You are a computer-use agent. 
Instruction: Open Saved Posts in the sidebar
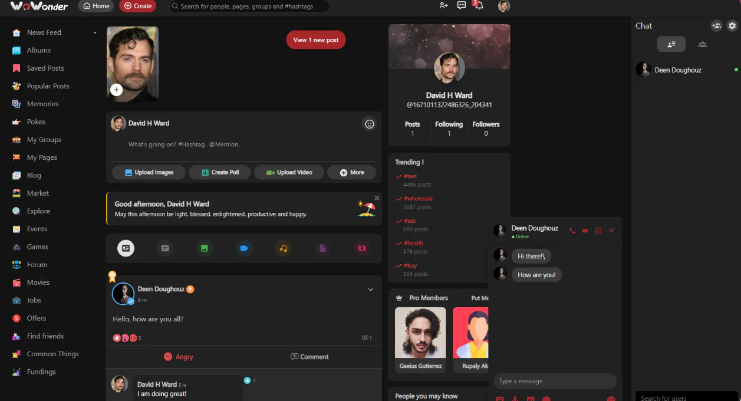pyautogui.click(x=45, y=68)
